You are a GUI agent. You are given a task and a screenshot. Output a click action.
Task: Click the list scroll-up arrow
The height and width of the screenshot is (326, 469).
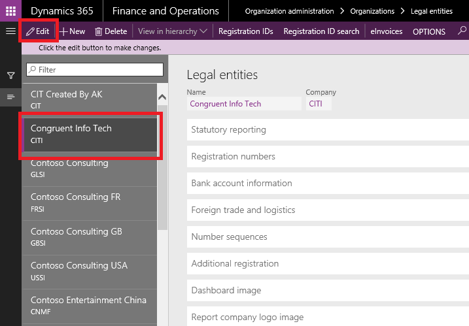point(162,97)
